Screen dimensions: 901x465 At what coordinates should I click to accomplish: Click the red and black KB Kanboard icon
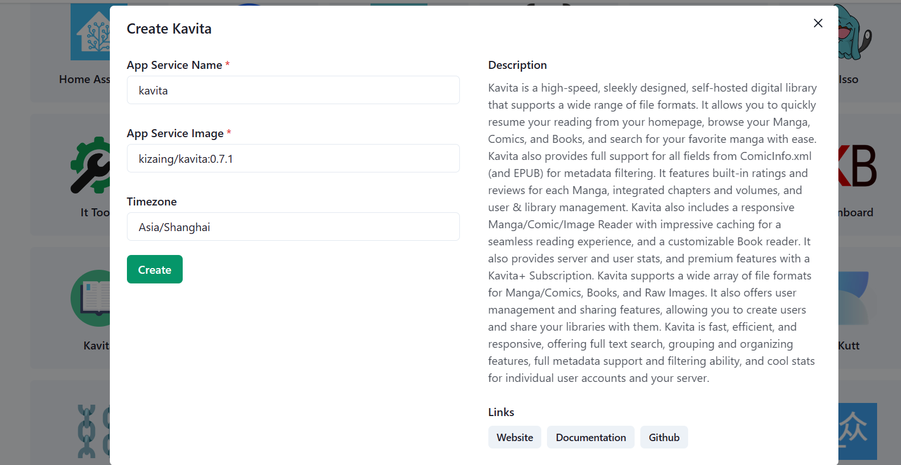(857, 166)
